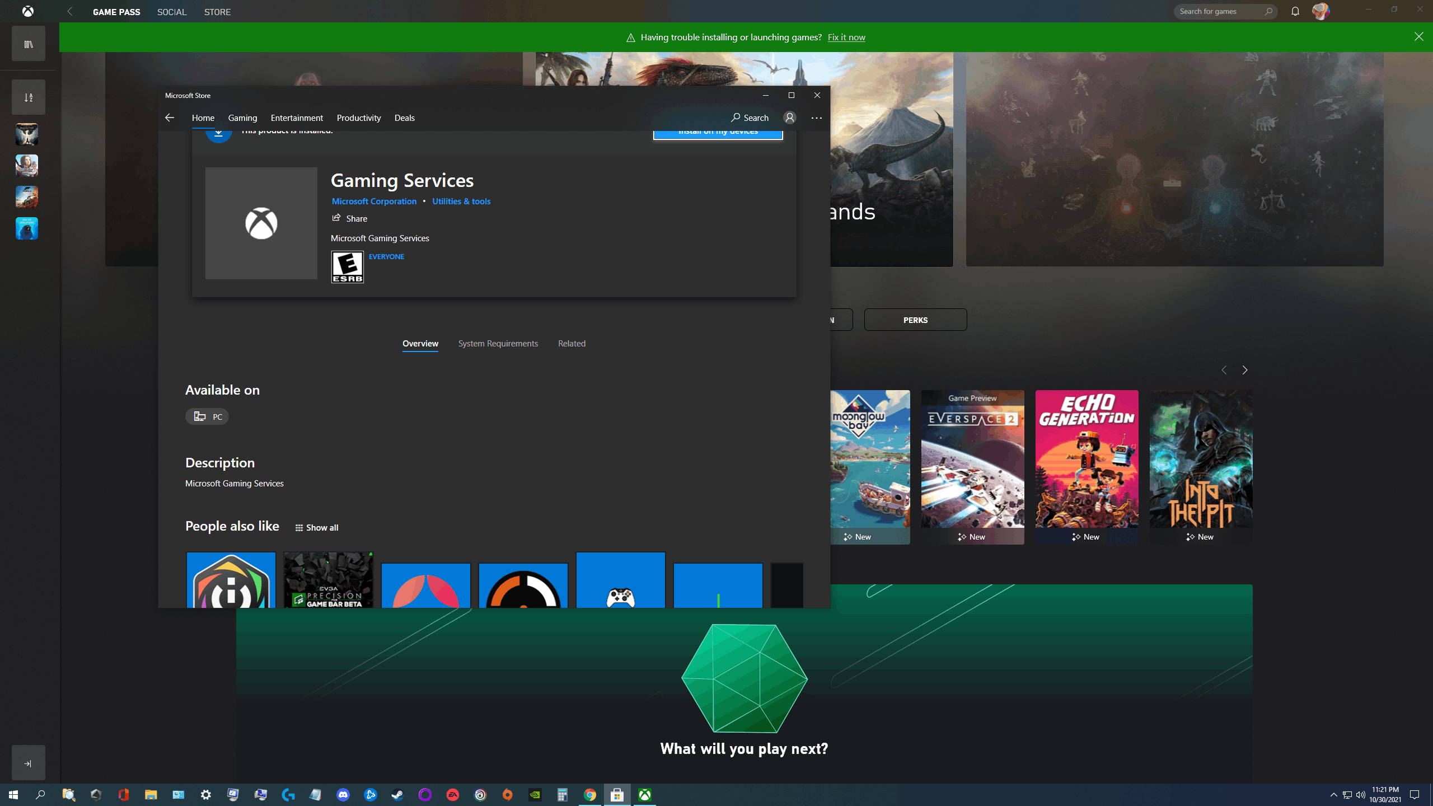This screenshot has height=806, width=1433.
Task: Open Origin from the taskbar
Action: tap(508, 795)
